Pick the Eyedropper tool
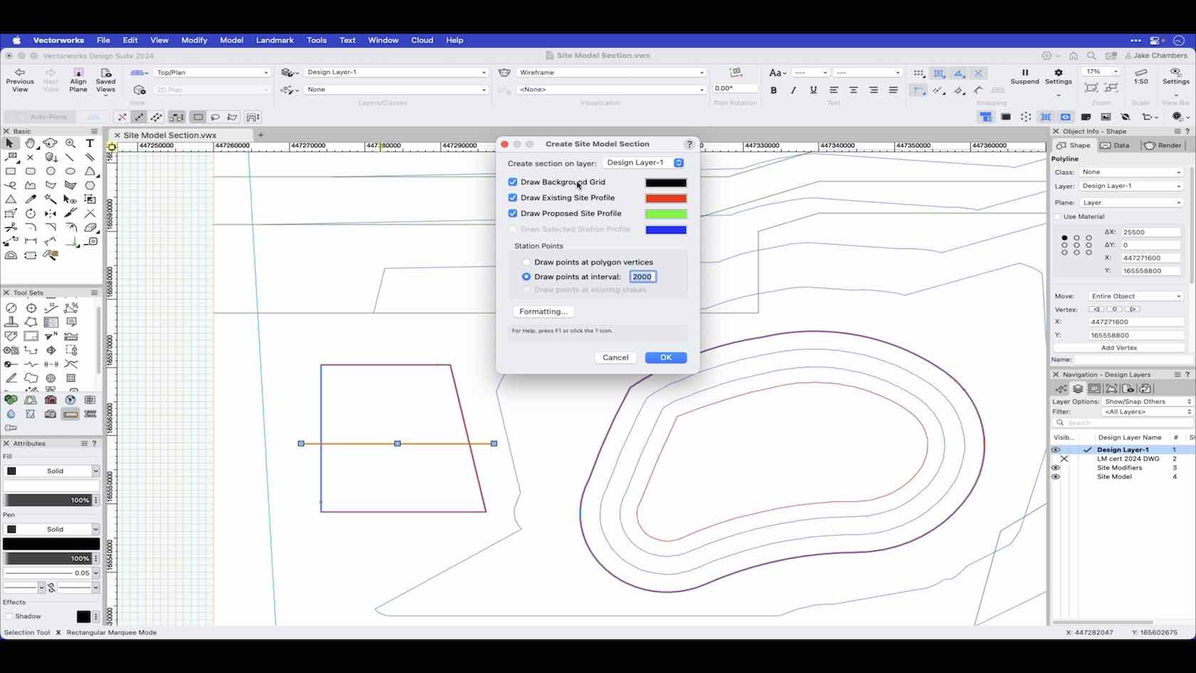 [x=31, y=200]
